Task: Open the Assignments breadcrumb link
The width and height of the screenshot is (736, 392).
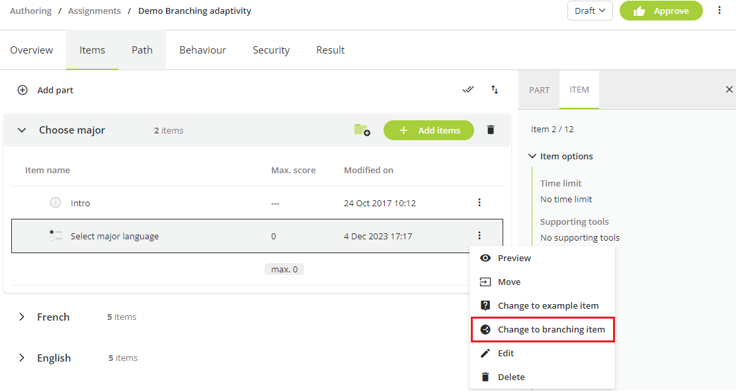Action: pyautogui.click(x=94, y=11)
